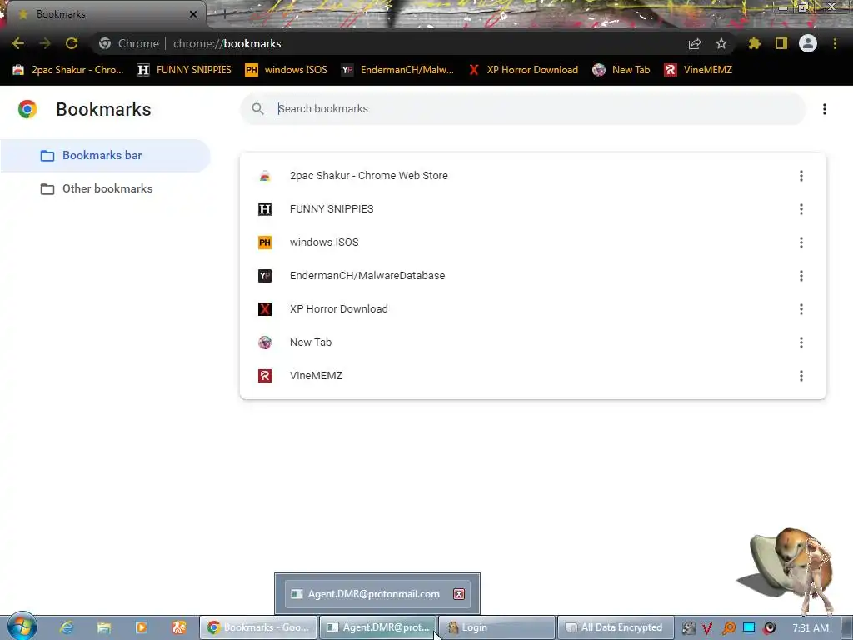
Task: Close the Agent.DMR@protonmail.com preview with red X
Action: [x=459, y=594]
